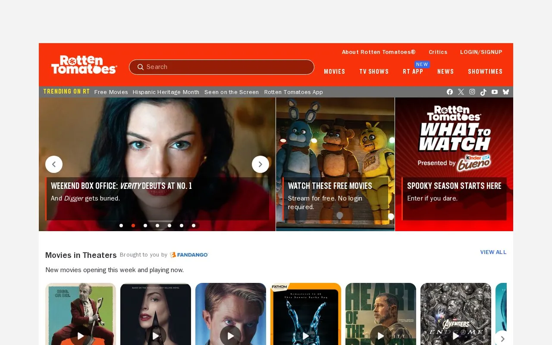Click the Login/Signup link

481,52
